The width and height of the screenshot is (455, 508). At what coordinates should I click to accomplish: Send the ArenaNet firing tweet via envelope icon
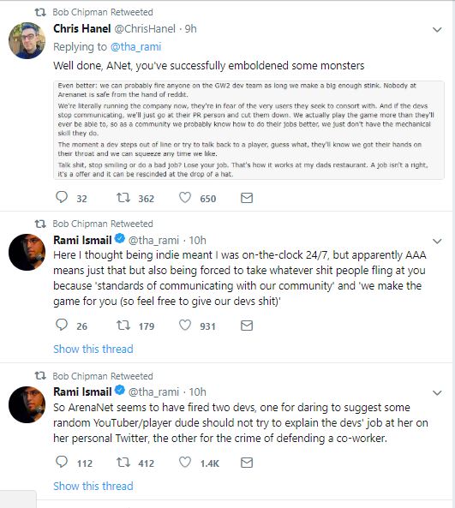[x=247, y=463]
